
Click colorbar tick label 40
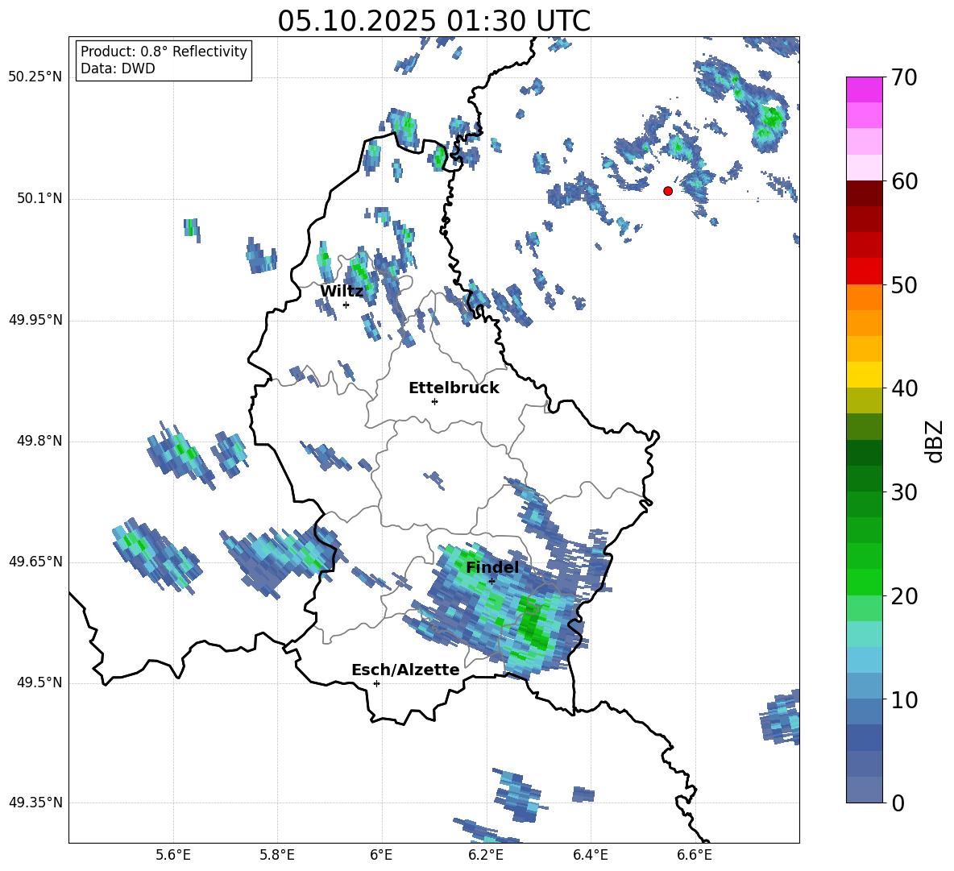[x=904, y=388]
